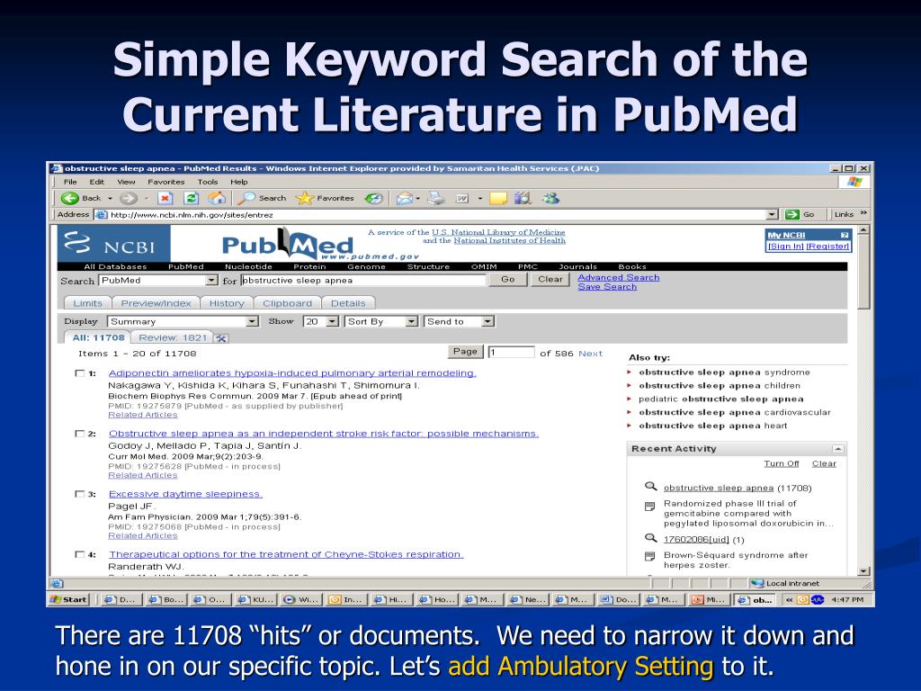This screenshot has height=691, width=921.
Task: Click the NCBI logo
Action: tap(114, 243)
